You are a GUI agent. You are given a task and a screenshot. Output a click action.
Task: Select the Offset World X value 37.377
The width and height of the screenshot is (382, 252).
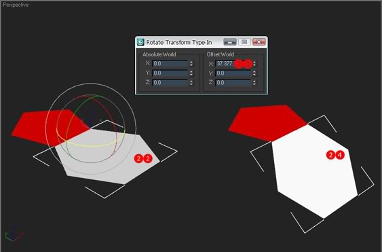click(225, 64)
